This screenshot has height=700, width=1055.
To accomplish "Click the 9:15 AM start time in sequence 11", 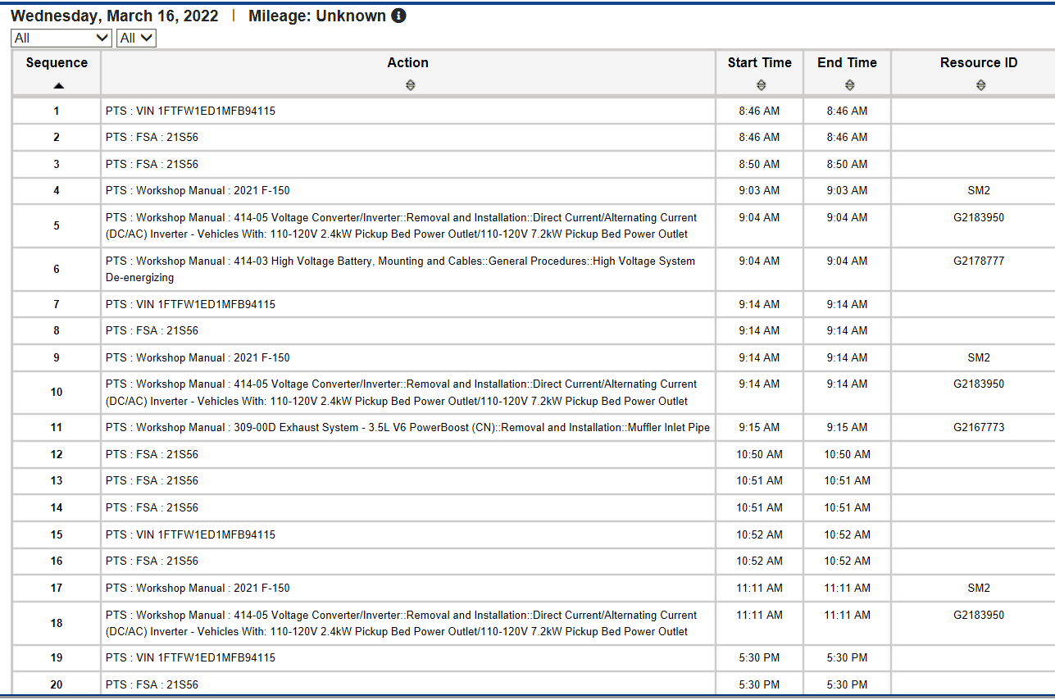I will 759,427.
